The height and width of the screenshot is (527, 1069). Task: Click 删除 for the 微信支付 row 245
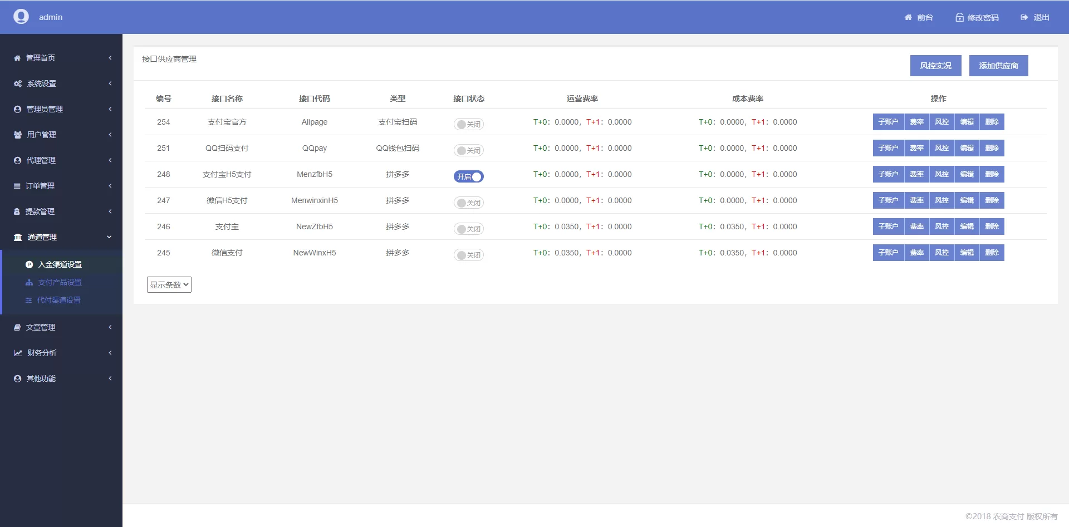coord(992,253)
